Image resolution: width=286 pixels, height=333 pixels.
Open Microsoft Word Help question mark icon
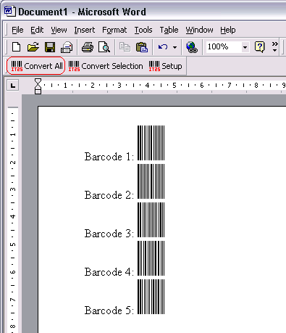tap(260, 46)
